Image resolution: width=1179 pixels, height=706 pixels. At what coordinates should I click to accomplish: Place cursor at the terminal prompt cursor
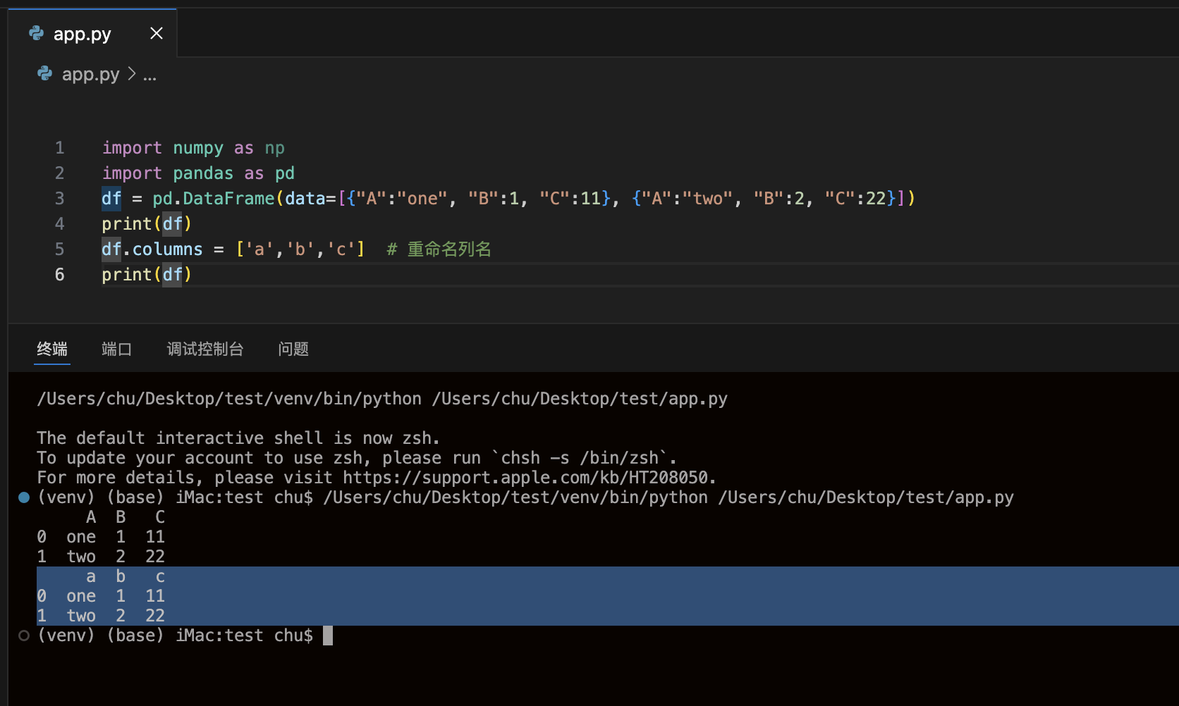(328, 636)
